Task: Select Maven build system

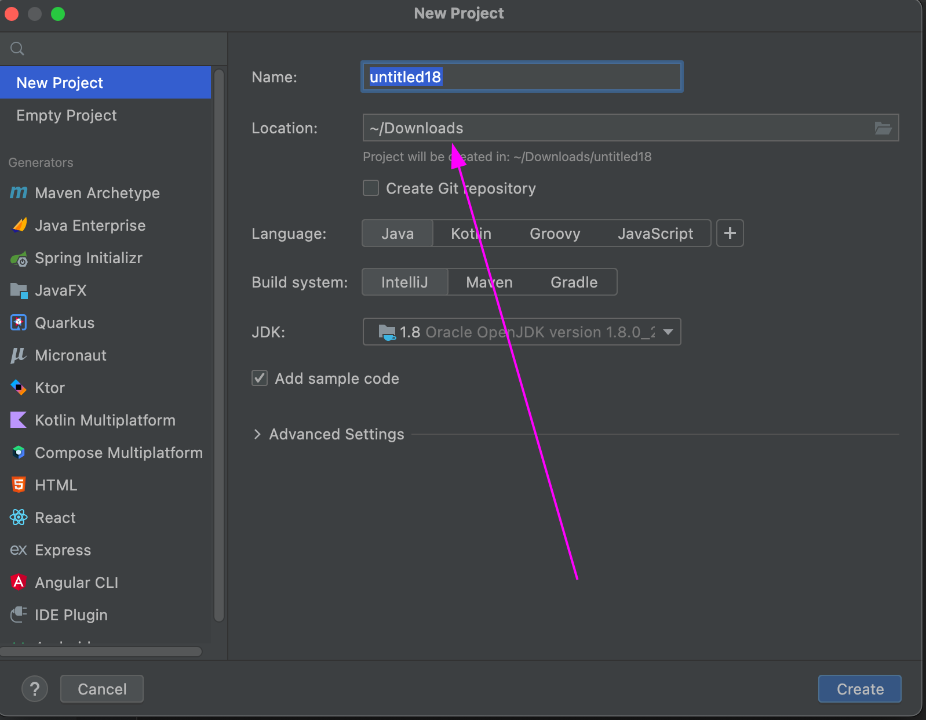Action: tap(490, 282)
